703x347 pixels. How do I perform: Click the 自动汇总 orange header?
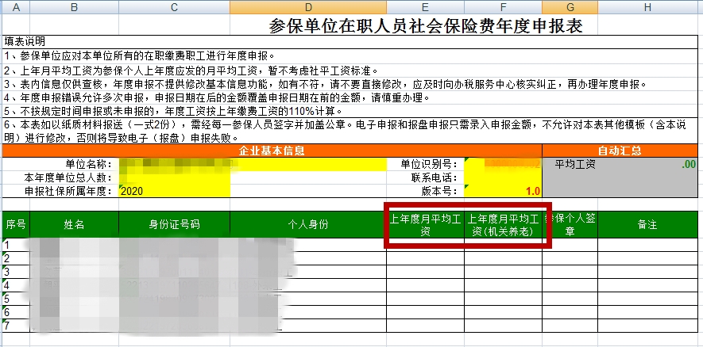(x=620, y=151)
